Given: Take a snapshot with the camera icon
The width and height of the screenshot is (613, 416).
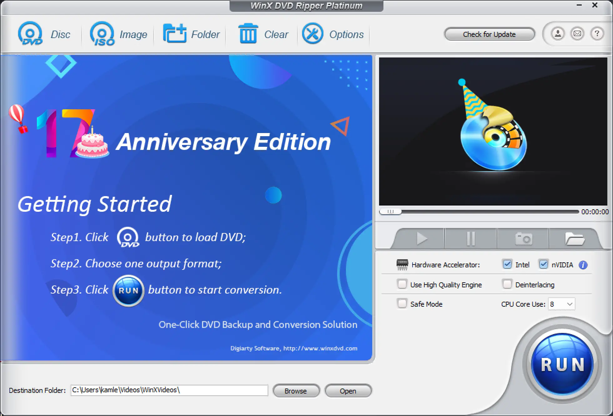Looking at the screenshot, I should [523, 239].
